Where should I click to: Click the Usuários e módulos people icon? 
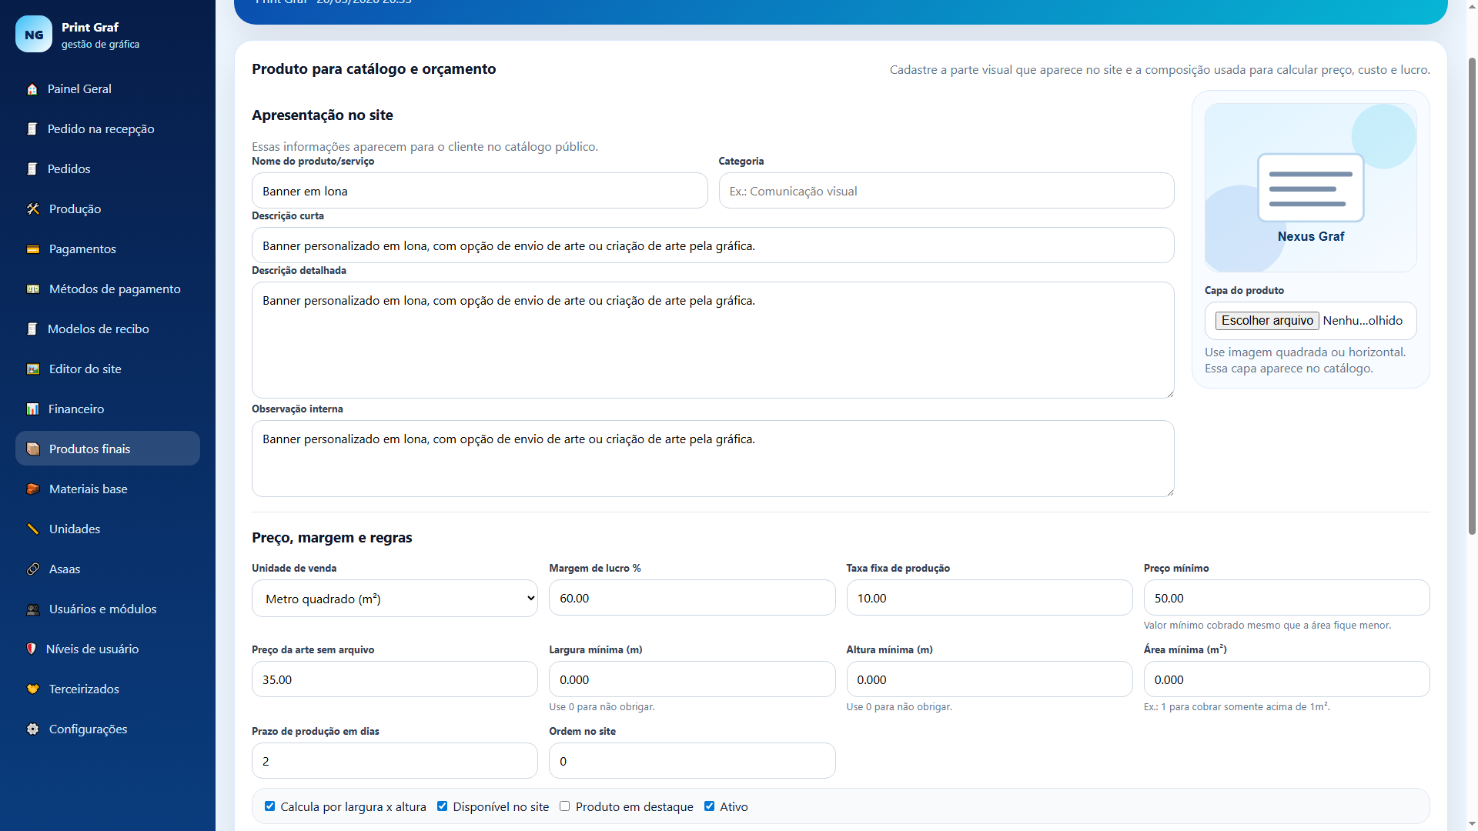tap(33, 609)
